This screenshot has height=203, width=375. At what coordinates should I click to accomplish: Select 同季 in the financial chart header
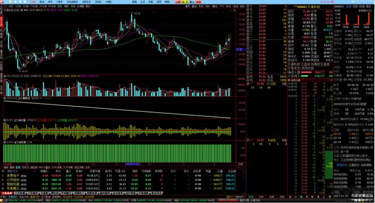(356, 7)
